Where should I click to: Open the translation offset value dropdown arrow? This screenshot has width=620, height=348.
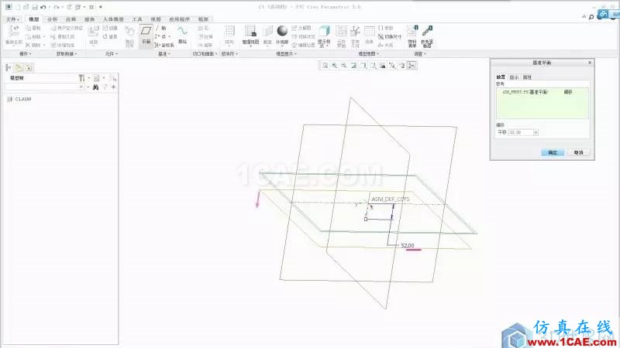pos(536,132)
